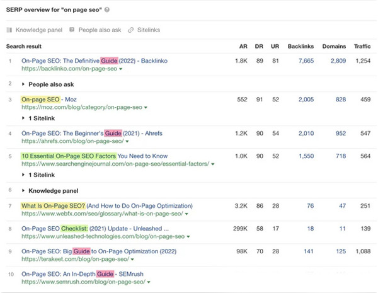The width and height of the screenshot is (378, 293).
Task: Click the Sitelinks link icon
Action: pyautogui.click(x=130, y=30)
